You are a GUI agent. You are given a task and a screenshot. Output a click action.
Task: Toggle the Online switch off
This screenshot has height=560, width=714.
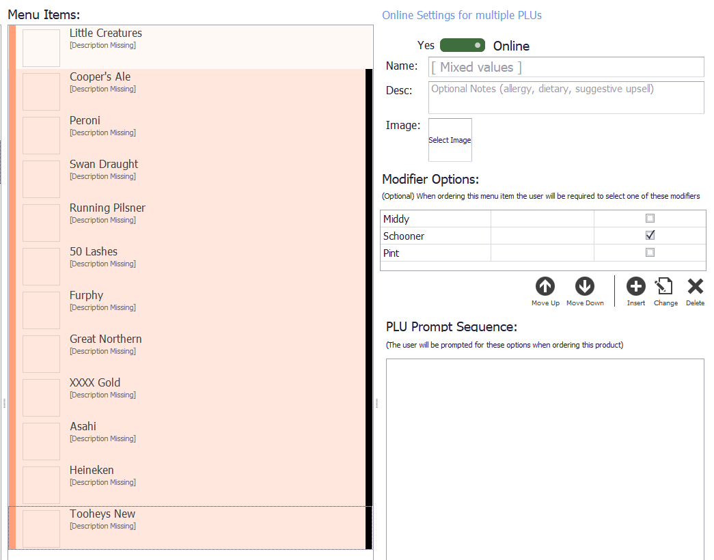[x=462, y=46]
